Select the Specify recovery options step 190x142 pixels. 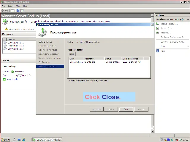tap(50, 58)
